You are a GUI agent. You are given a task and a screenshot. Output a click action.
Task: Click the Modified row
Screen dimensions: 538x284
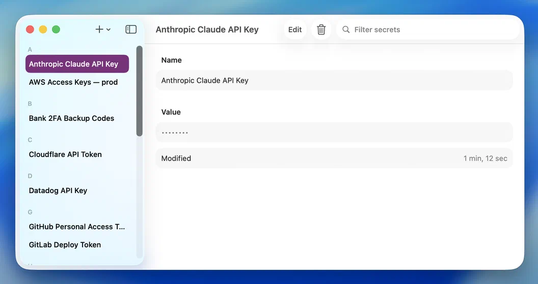point(334,159)
